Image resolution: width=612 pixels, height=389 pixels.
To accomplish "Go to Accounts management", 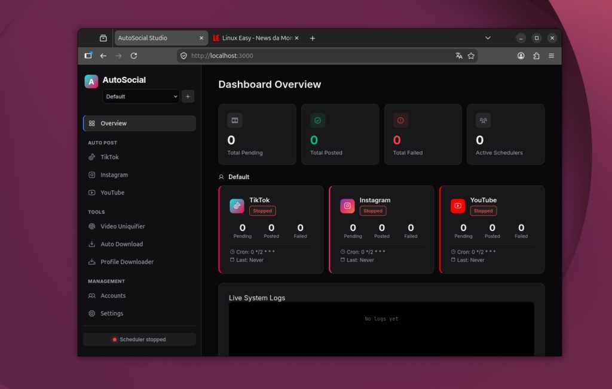I will click(x=139, y=296).
